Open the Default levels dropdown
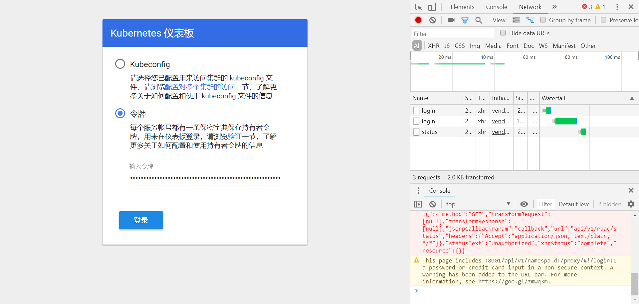Image resolution: width=639 pixels, height=304 pixels. (574, 204)
